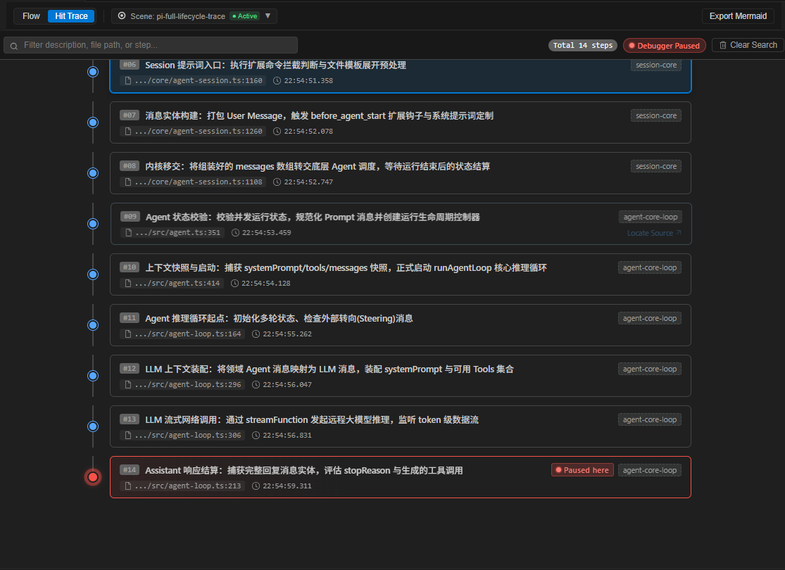Click agent-core-loop tag on step #12
This screenshot has width=785, height=570.
(650, 369)
